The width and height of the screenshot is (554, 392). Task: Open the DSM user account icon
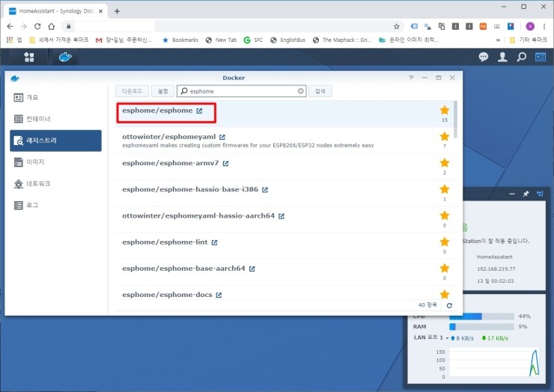502,57
